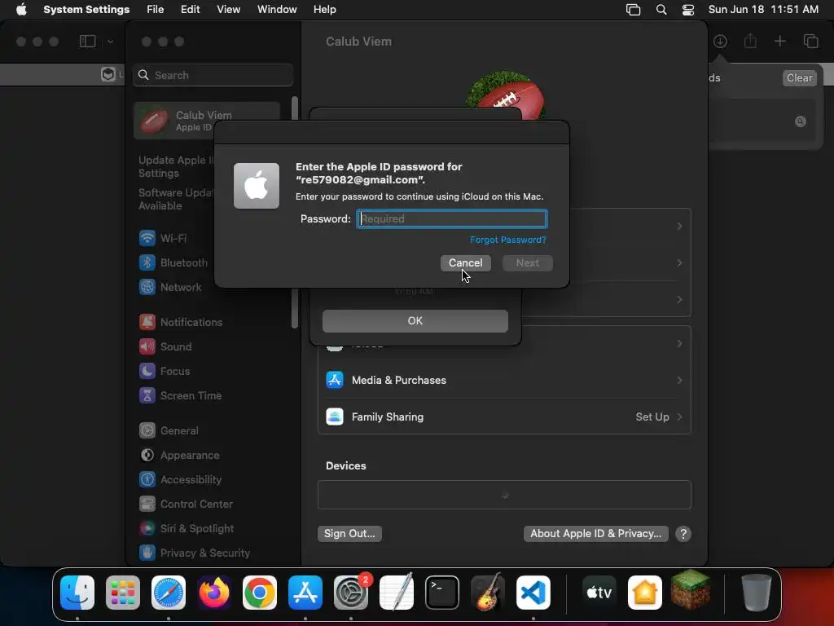Open TextEdit from the Dock
This screenshot has width=834, height=626.
click(397, 592)
